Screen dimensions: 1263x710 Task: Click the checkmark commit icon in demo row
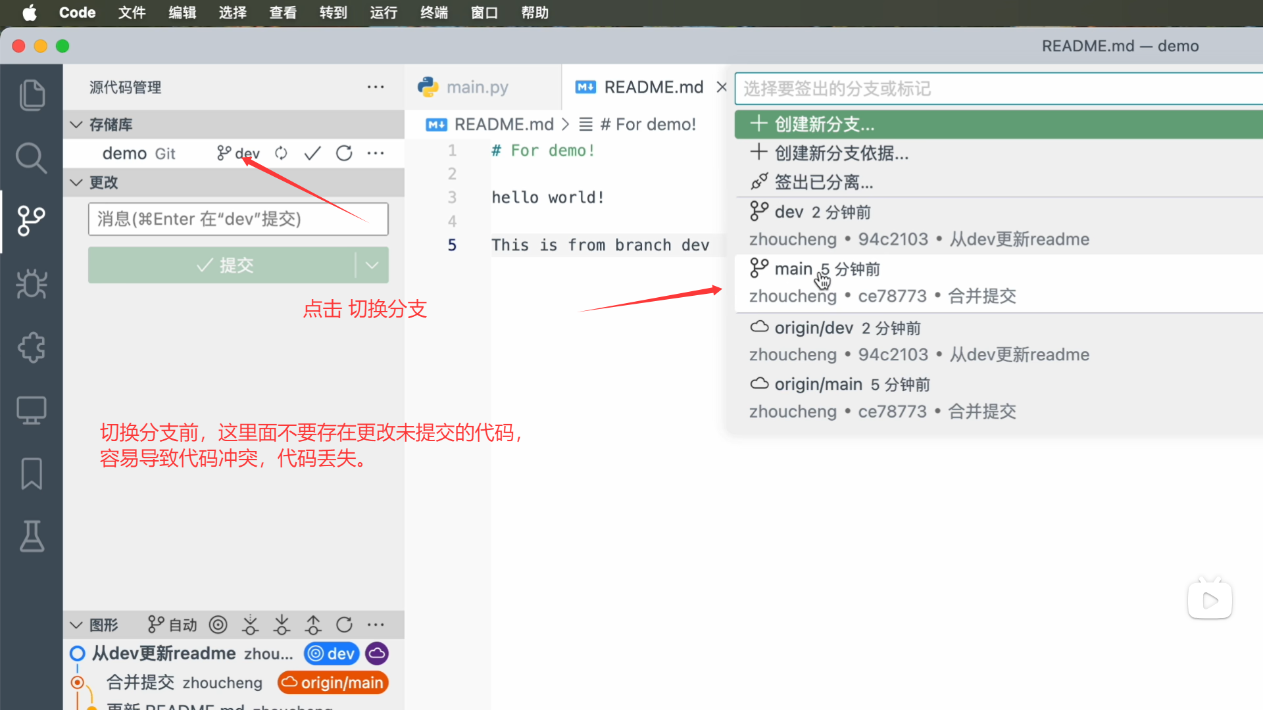[x=312, y=153]
